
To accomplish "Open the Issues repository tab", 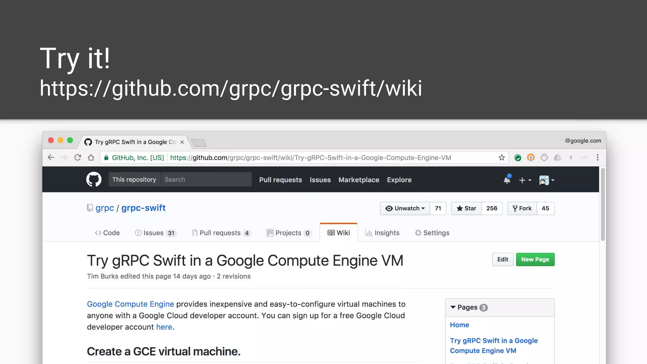I will [x=155, y=233].
